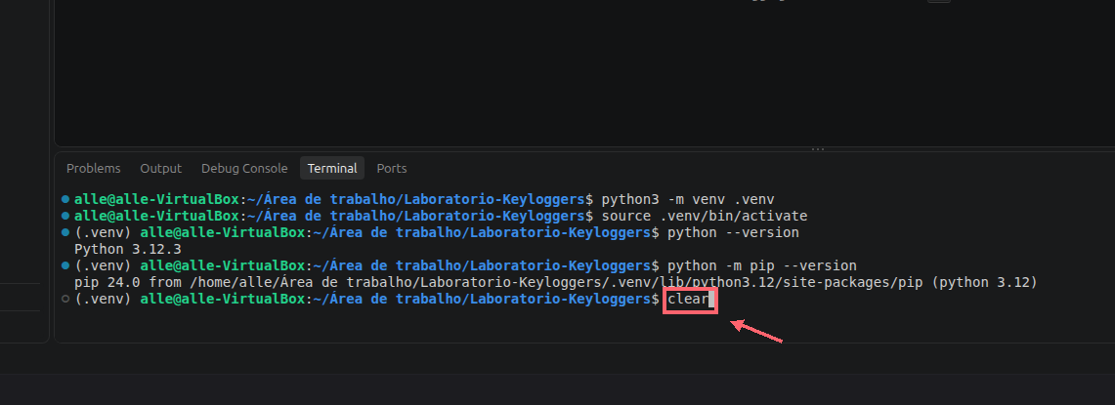Open the Problems panel tab
The height and width of the screenshot is (405, 1115).
point(93,169)
